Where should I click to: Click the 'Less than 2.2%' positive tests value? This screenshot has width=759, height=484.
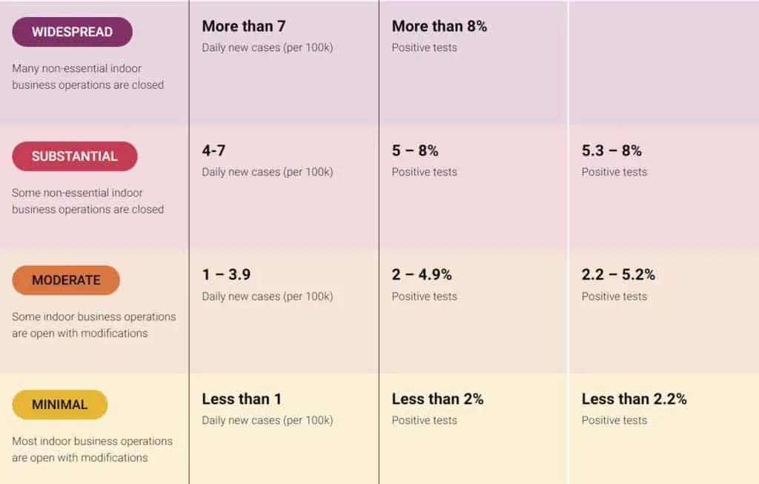tap(634, 399)
